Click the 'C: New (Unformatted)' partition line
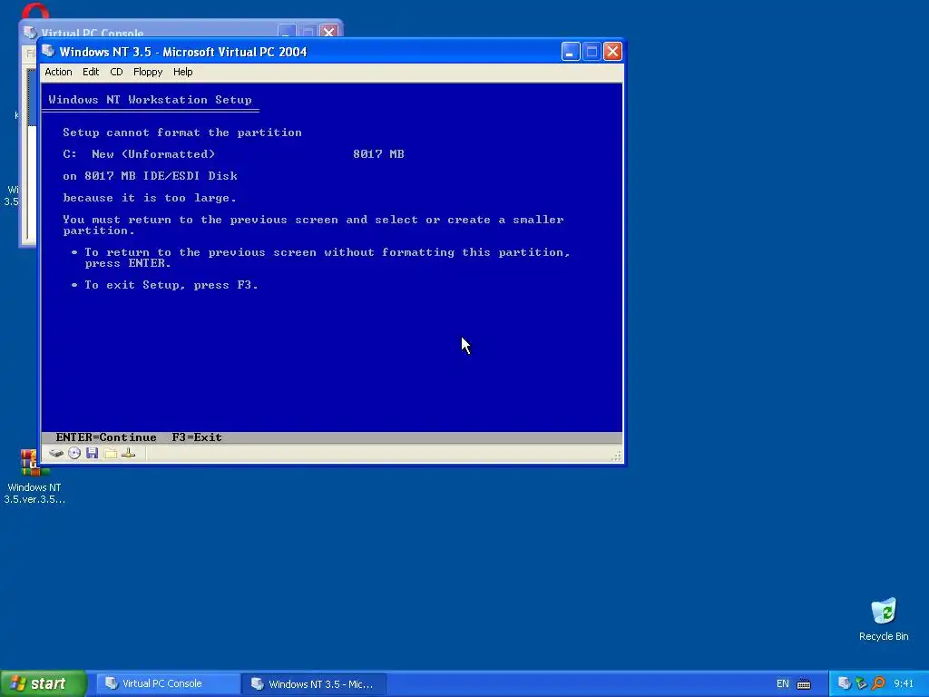 point(139,154)
